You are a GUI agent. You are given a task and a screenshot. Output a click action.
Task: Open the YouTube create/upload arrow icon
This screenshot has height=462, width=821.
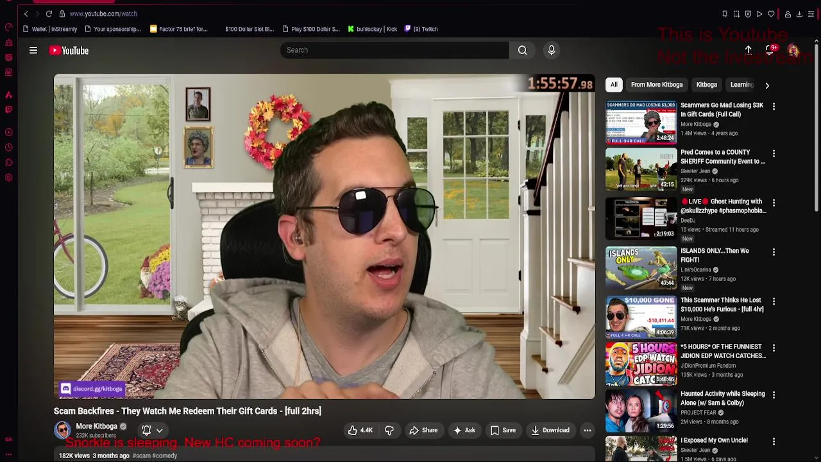coord(748,50)
